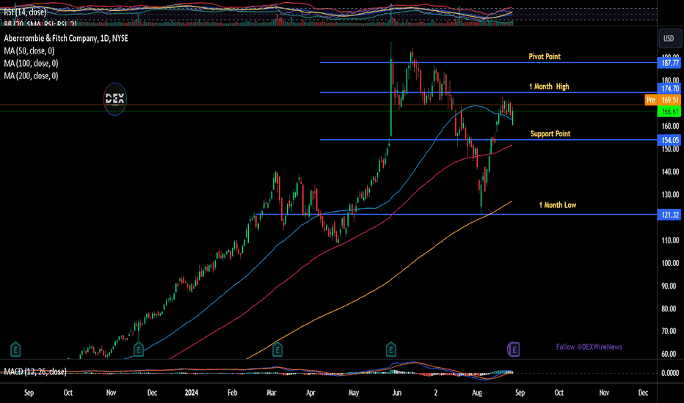Click the 100.00 price scale value
The image size is (684, 403).
tap(669, 264)
